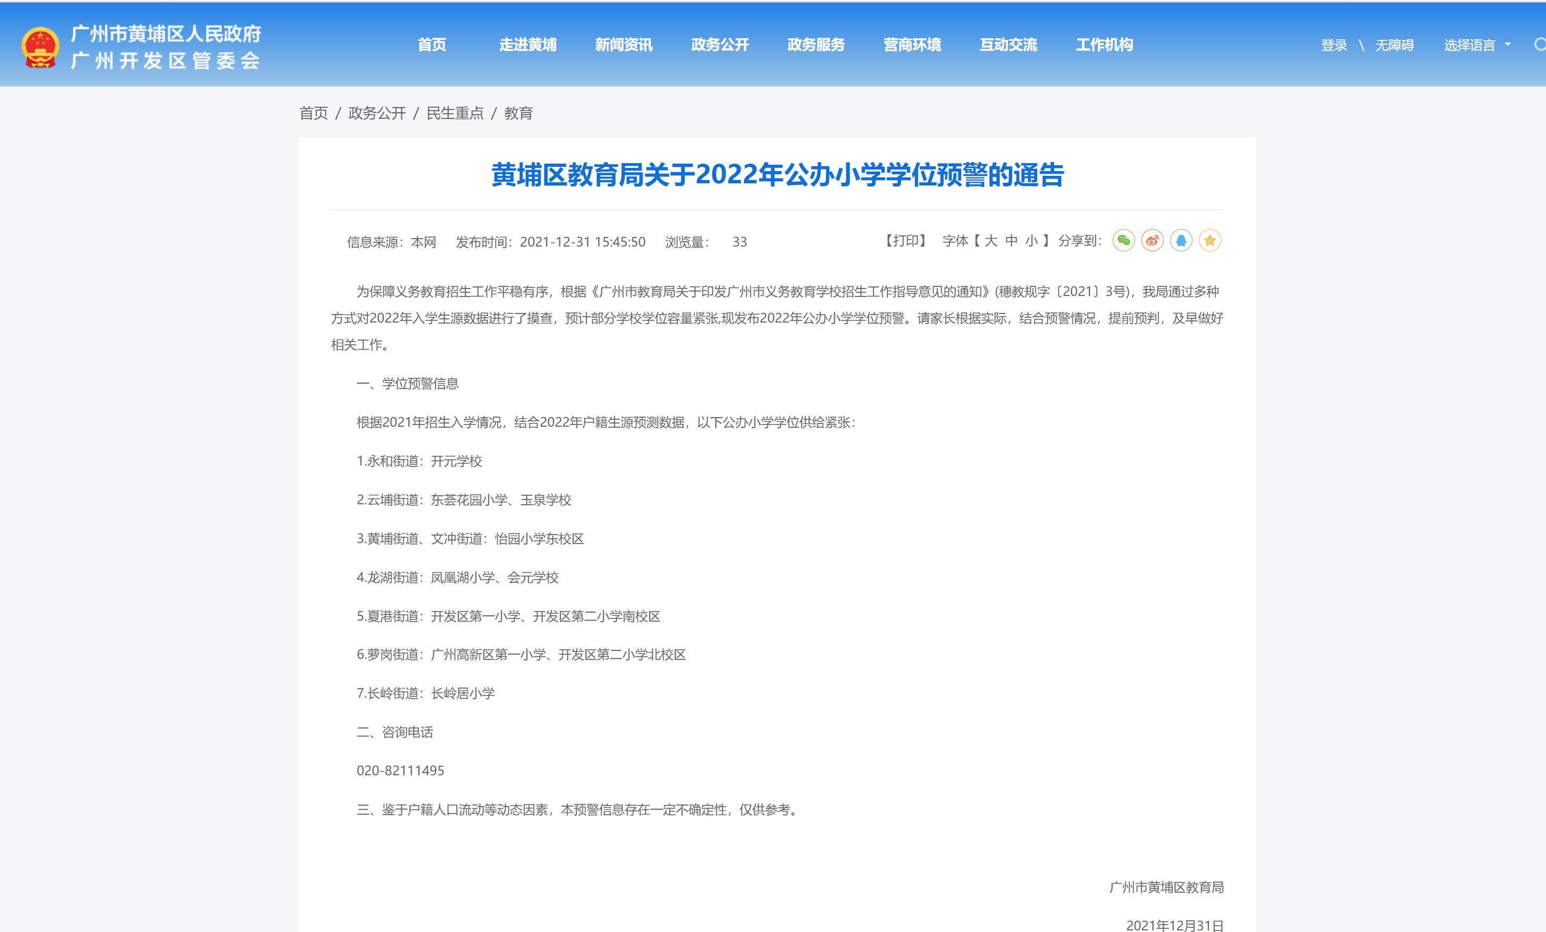Set font size to 大
This screenshot has height=932, width=1546.
(991, 241)
